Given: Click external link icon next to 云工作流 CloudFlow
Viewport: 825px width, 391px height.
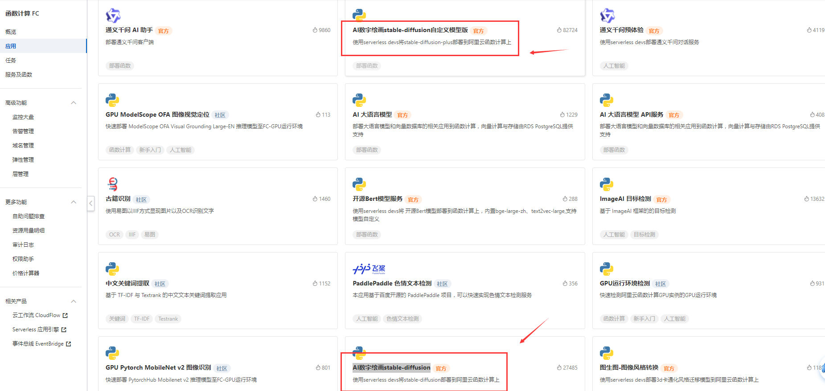Looking at the screenshot, I should pos(65,315).
